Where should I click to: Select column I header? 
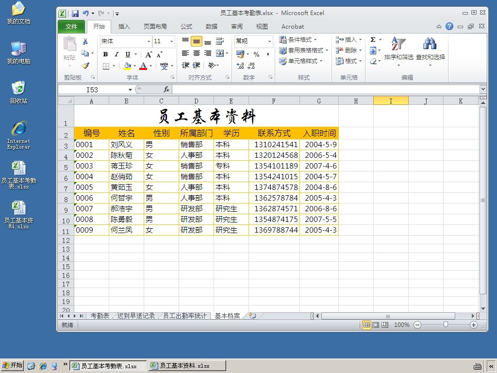coord(391,101)
